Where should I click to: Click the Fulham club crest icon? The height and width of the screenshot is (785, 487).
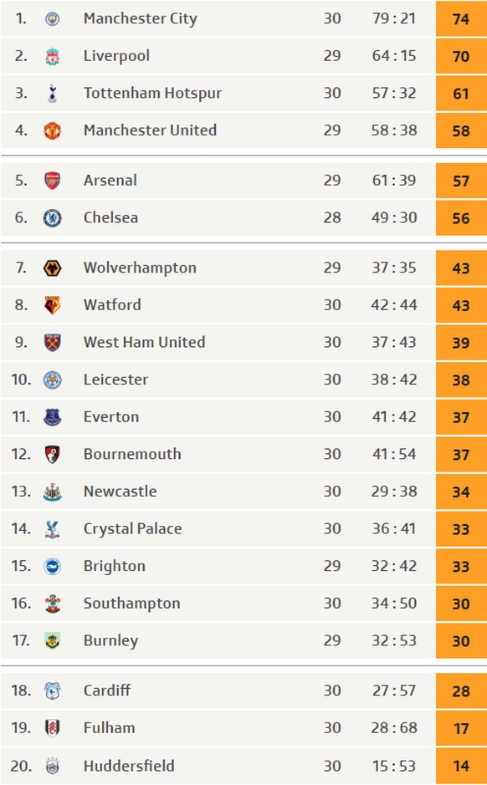[x=52, y=728]
